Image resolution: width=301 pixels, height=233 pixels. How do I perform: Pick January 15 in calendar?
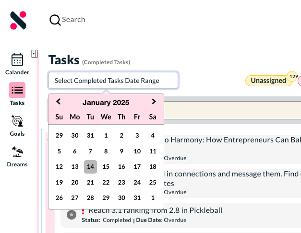click(106, 167)
